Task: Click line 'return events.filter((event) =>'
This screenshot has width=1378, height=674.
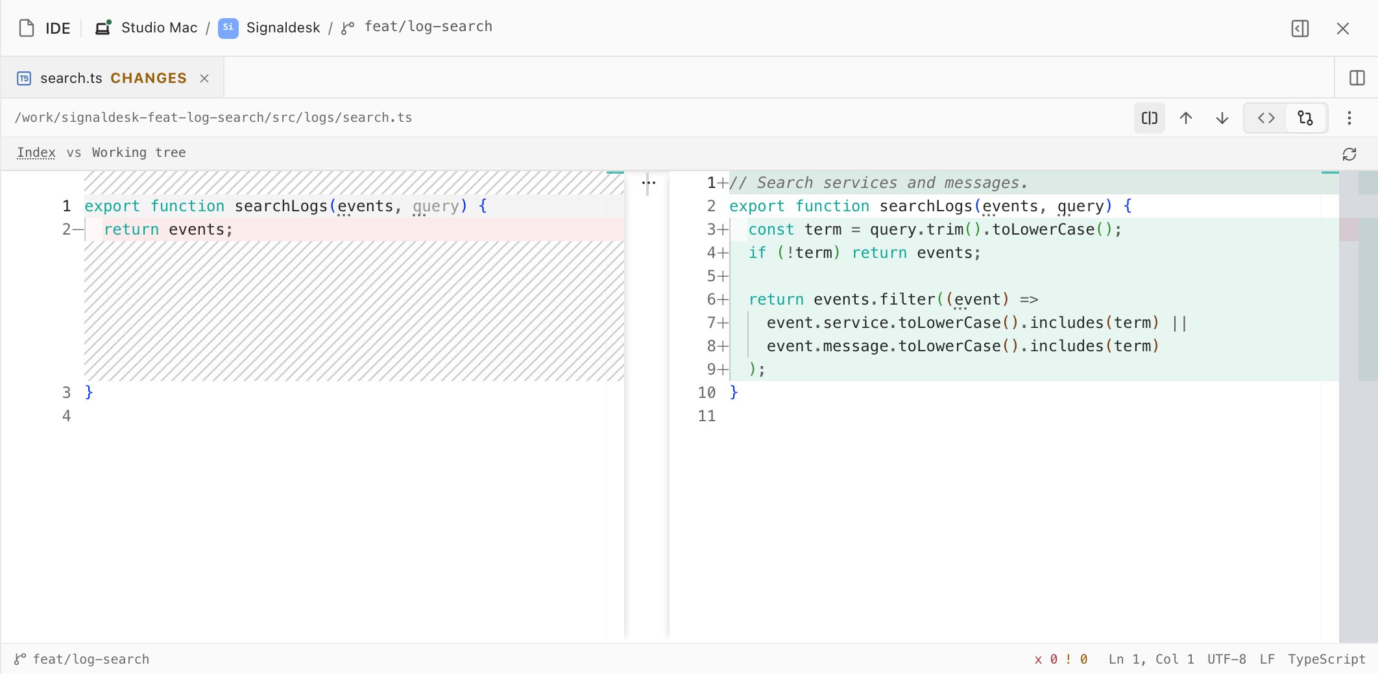Action: point(1034,299)
